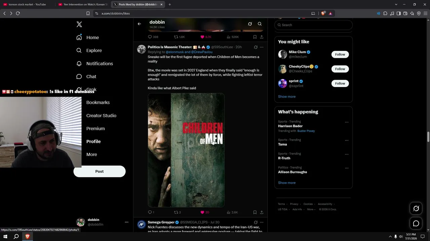Screen dimensions: 430x241
Task: Open the search icon in dobbin profile header
Action: coord(260,24)
